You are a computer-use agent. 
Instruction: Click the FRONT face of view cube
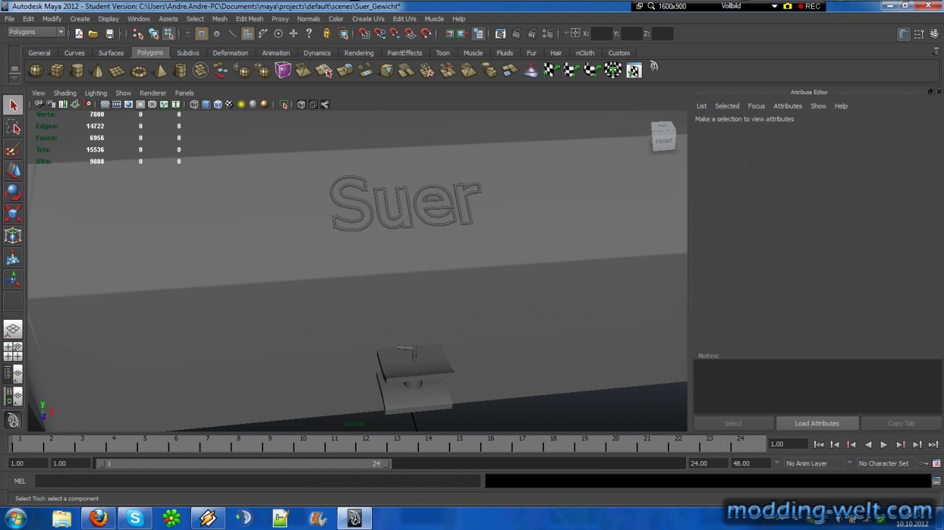click(664, 141)
